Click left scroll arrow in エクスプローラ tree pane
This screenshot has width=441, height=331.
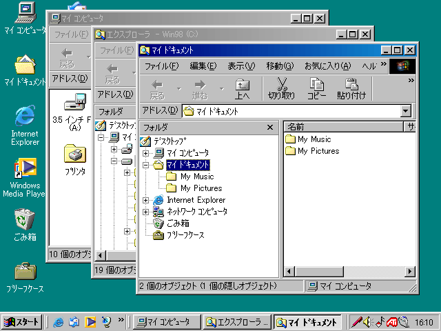click(x=100, y=256)
